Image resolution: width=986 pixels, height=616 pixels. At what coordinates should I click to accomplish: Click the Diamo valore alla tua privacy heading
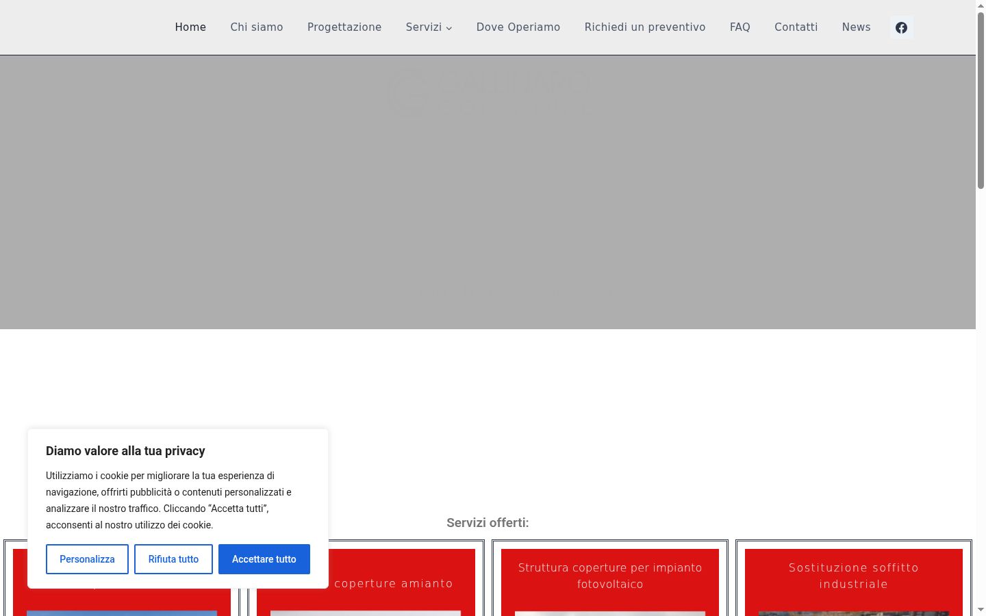pyautogui.click(x=125, y=451)
